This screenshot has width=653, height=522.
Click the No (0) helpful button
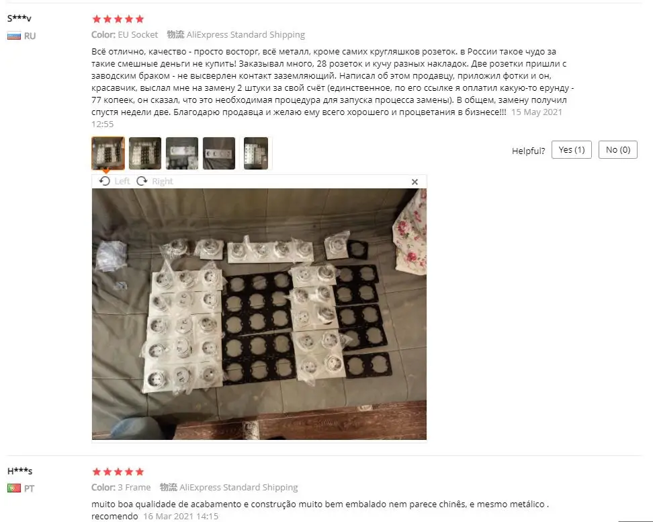coord(617,150)
